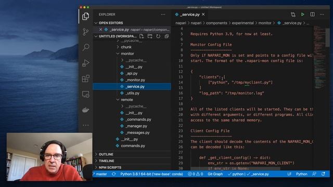Screen dimensions: 333x187
Task: Open _utils.py file
Action: (132, 93)
